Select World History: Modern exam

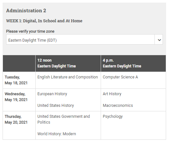click(57, 134)
